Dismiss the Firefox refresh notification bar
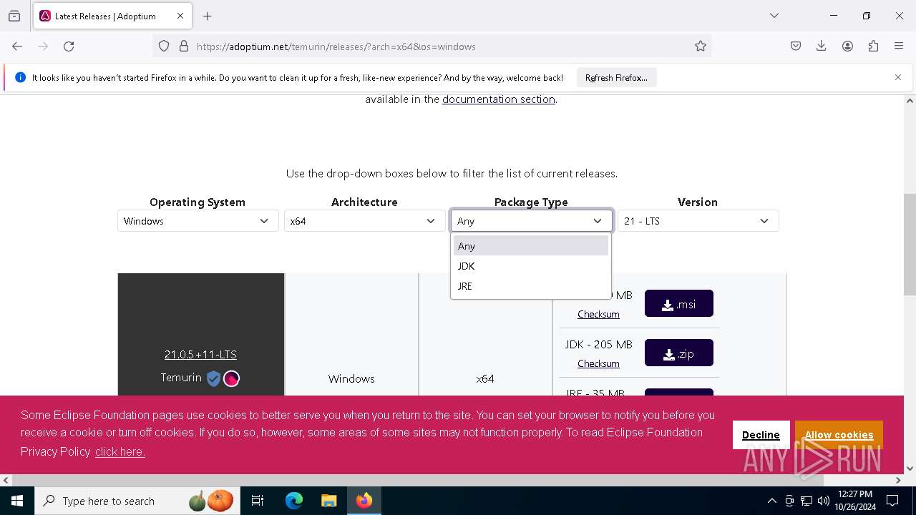916x515 pixels. click(x=898, y=77)
